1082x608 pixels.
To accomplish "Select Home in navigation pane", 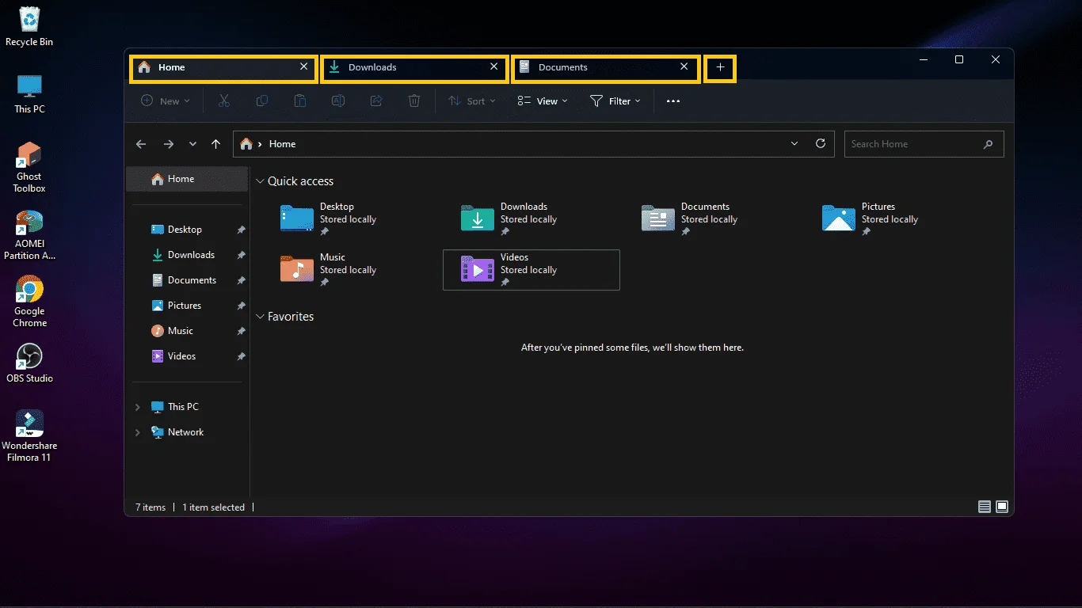I will (187, 179).
